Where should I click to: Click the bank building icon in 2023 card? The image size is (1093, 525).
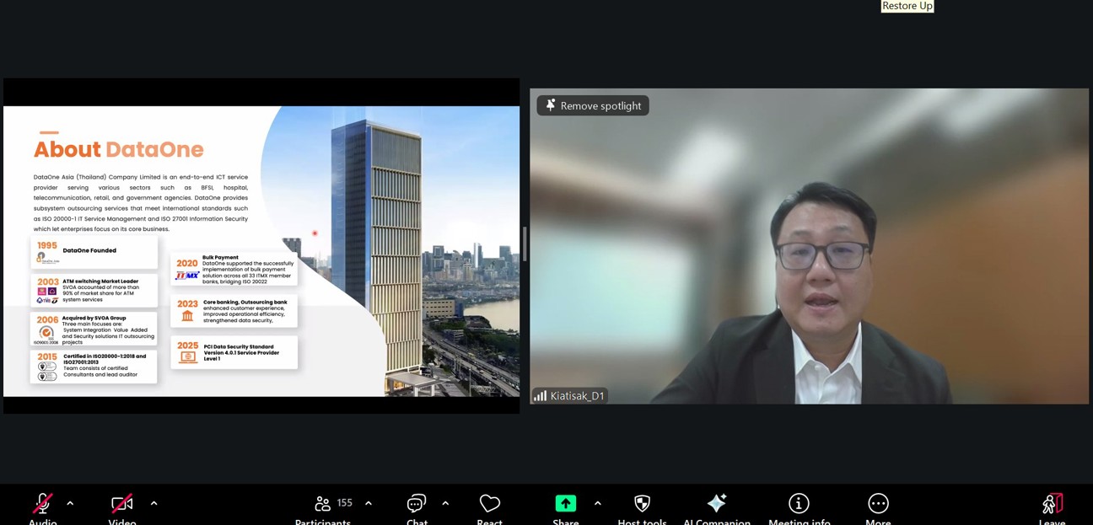[187, 316]
